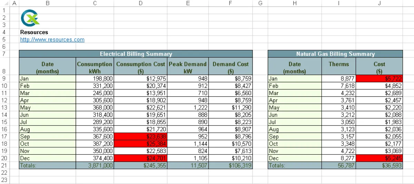This screenshot has width=414, height=184.
Task: Select the red $25,384 Oct cost cell
Action: 140,144
